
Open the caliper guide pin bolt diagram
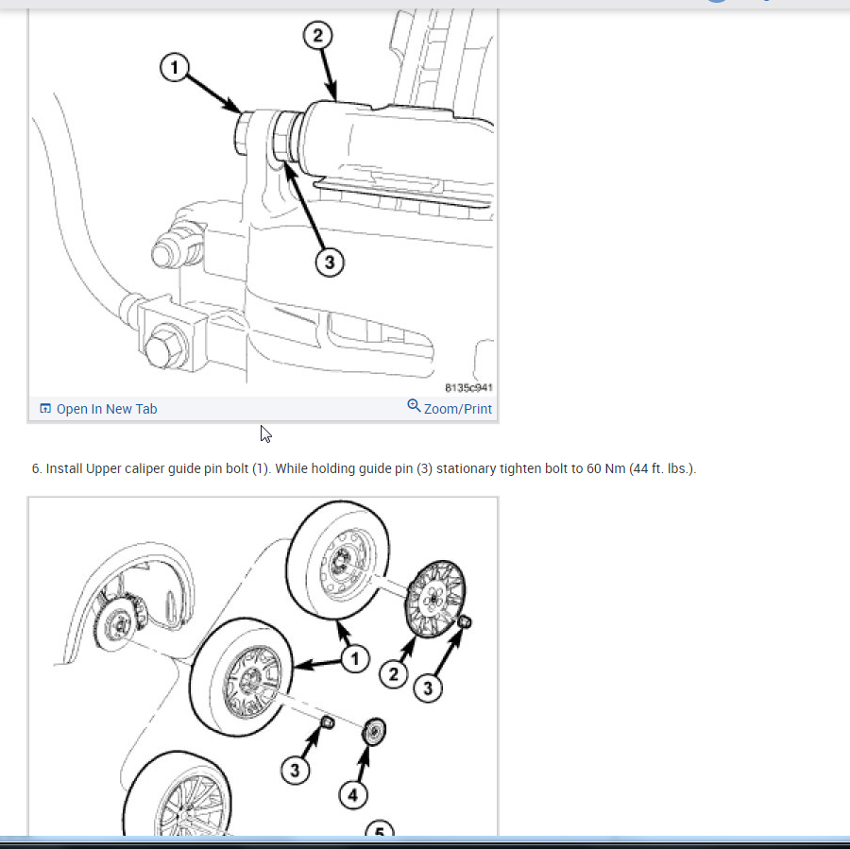[x=263, y=200]
